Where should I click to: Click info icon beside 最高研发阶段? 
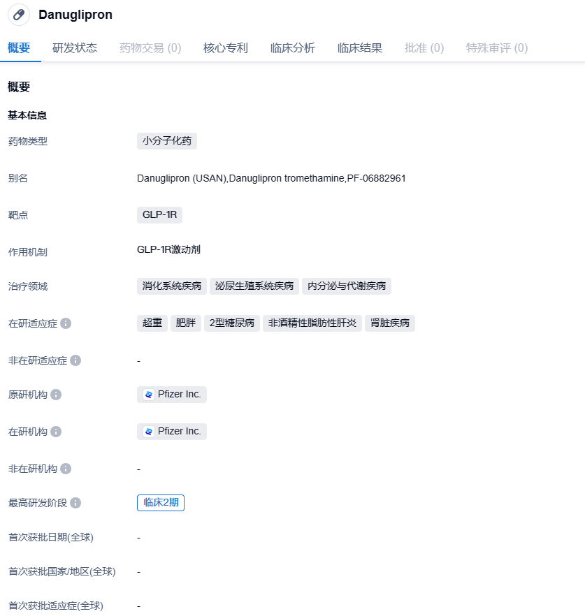(75, 503)
